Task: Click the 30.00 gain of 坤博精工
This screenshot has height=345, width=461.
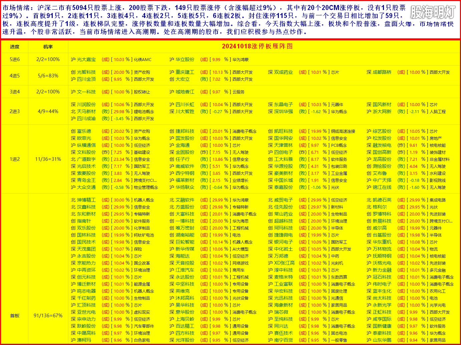Action: 119,200
